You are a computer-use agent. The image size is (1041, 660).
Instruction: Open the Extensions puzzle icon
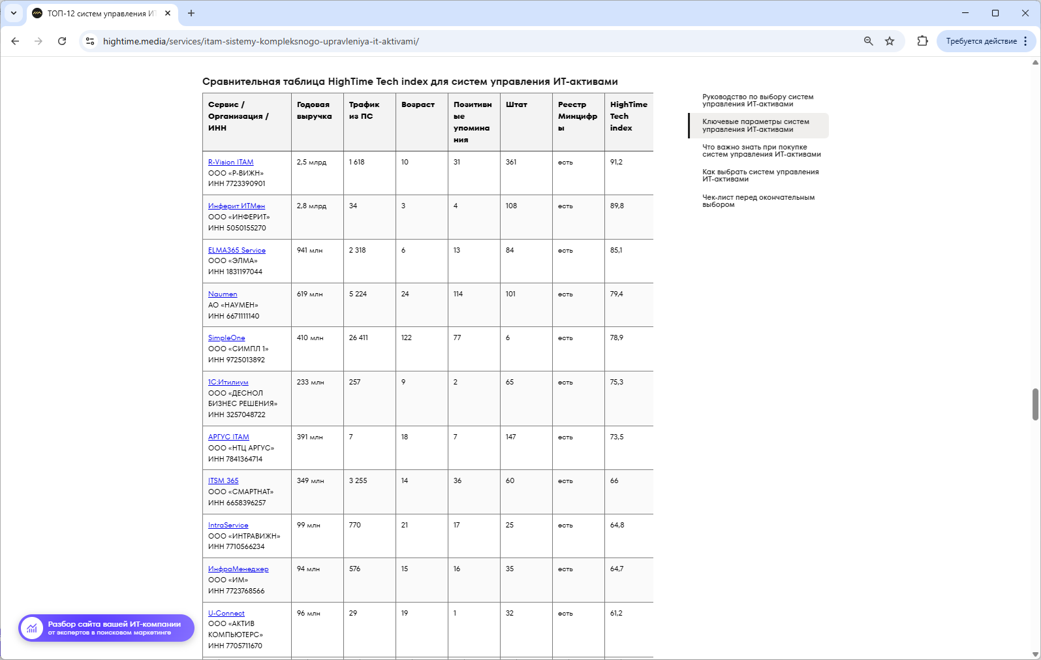coord(922,41)
